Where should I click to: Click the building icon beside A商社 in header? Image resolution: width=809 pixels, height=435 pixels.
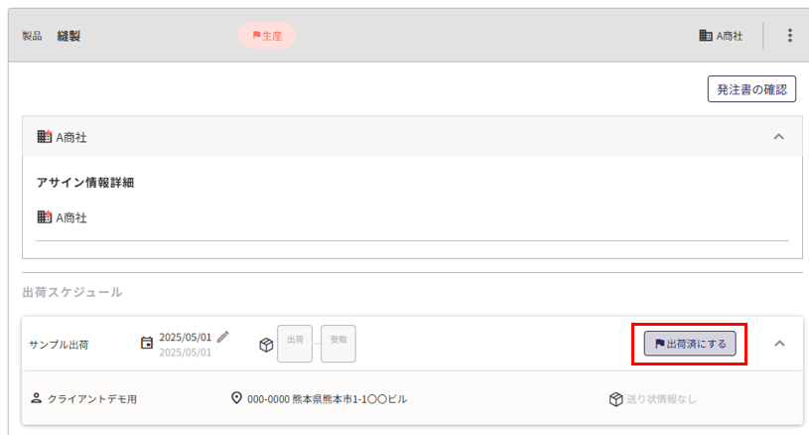[706, 35]
